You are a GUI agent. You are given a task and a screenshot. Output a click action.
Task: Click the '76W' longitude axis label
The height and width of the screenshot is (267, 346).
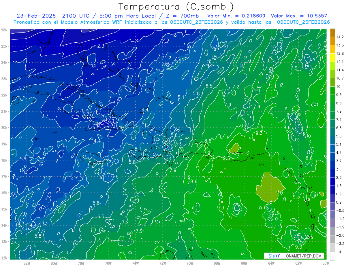(108, 263)
